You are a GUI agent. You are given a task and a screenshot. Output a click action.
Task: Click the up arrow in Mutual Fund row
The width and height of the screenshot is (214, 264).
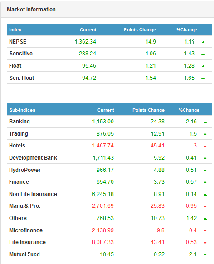click(205, 255)
